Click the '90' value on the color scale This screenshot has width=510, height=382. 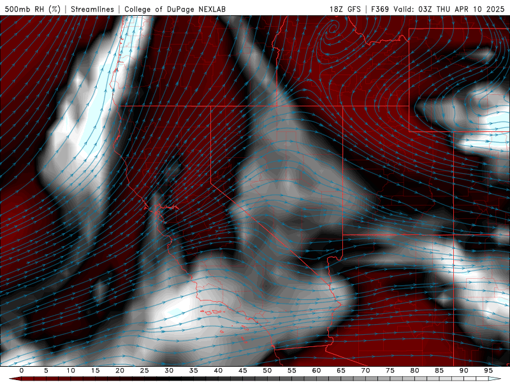tap(463, 371)
